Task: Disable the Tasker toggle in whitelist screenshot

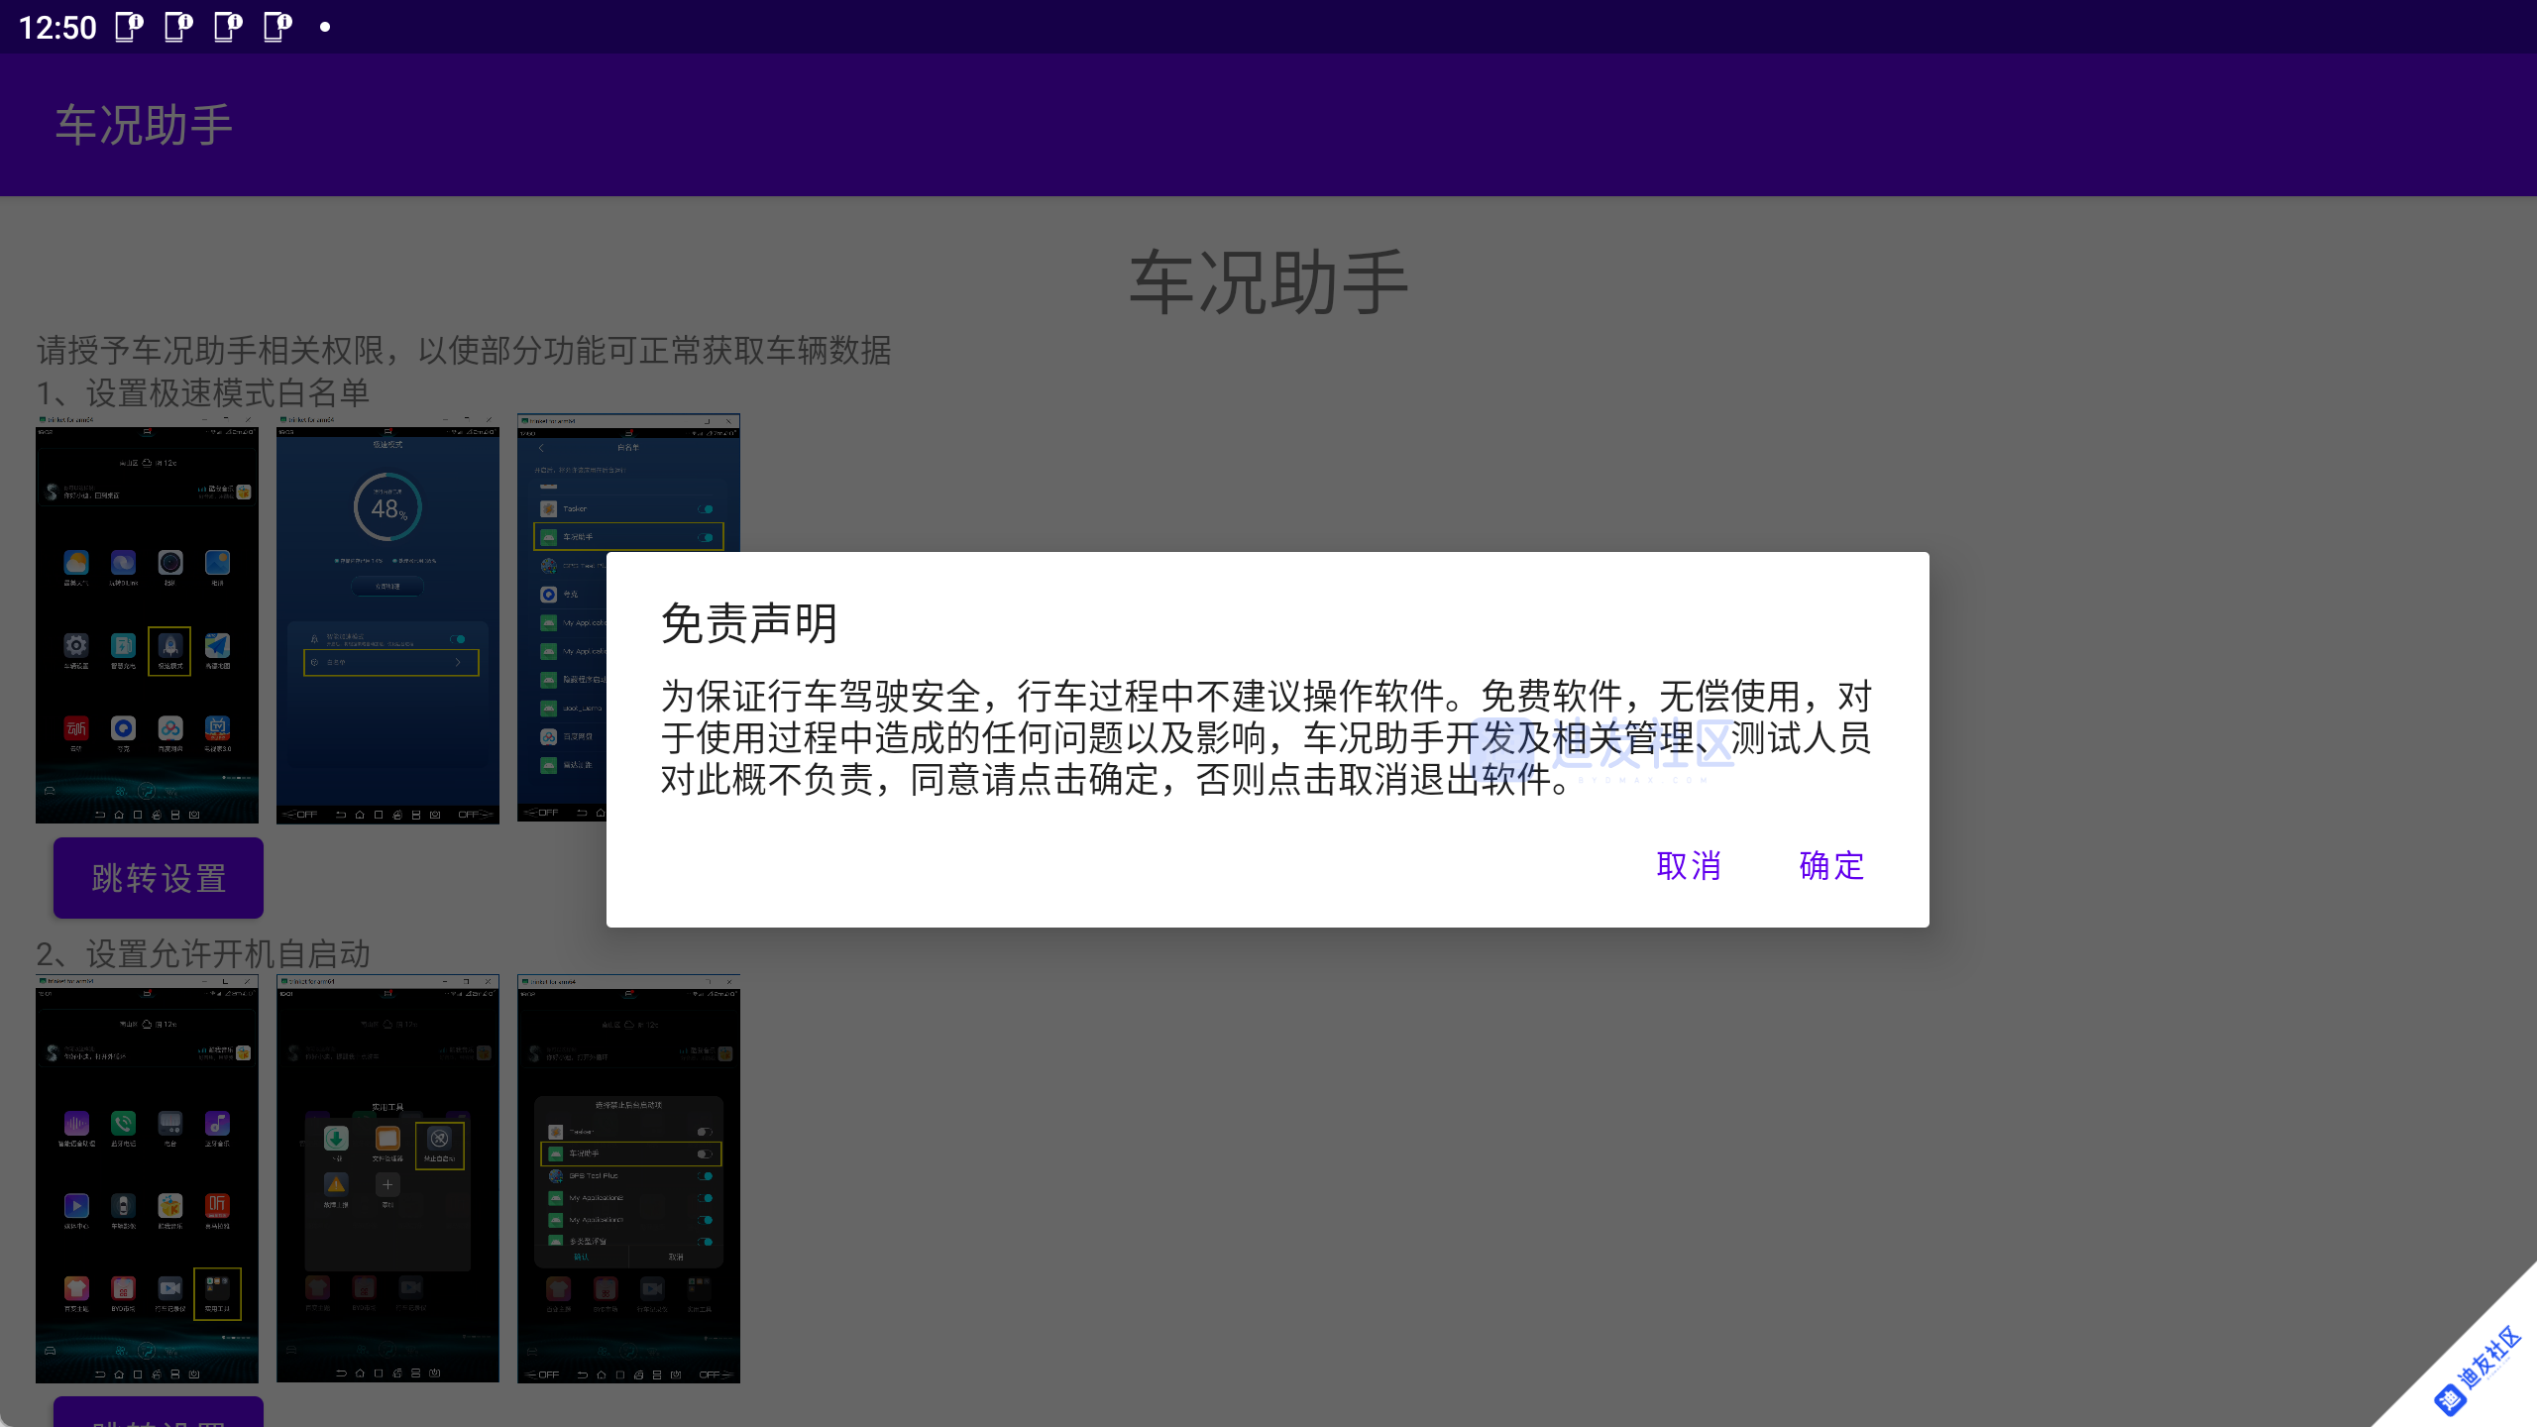Action: pyautogui.click(x=705, y=508)
